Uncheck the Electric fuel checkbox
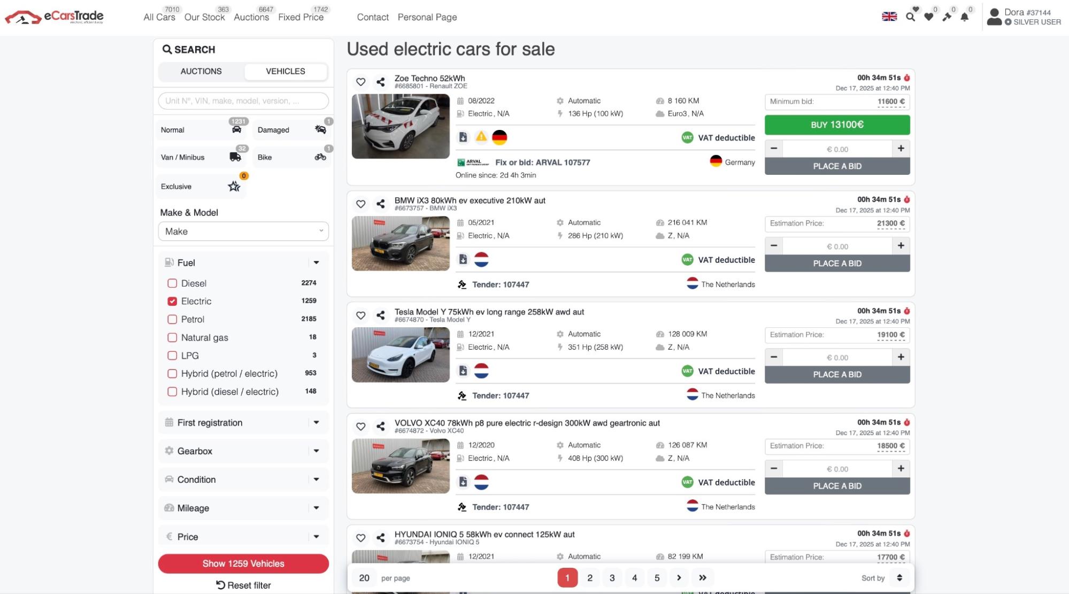Image resolution: width=1069 pixels, height=594 pixels. coord(172,302)
